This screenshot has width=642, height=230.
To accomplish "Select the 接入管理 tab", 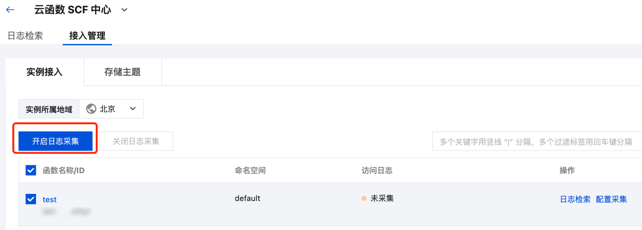I will 87,35.
